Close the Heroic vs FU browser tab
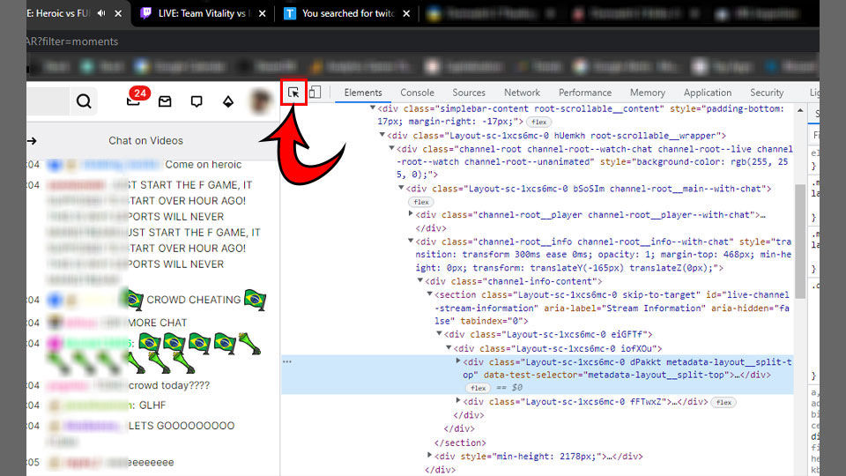 (118, 13)
